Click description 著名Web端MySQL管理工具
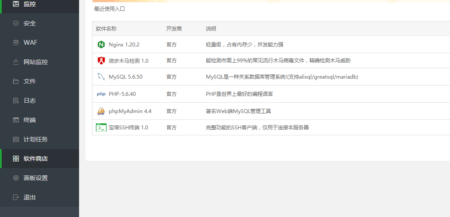Image resolution: width=450 pixels, height=217 pixels. click(x=239, y=111)
